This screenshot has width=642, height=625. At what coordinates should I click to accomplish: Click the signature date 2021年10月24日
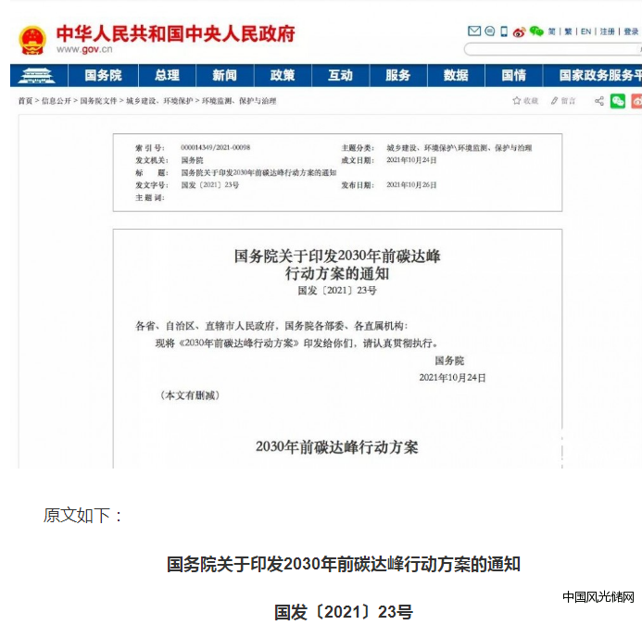coord(452,378)
